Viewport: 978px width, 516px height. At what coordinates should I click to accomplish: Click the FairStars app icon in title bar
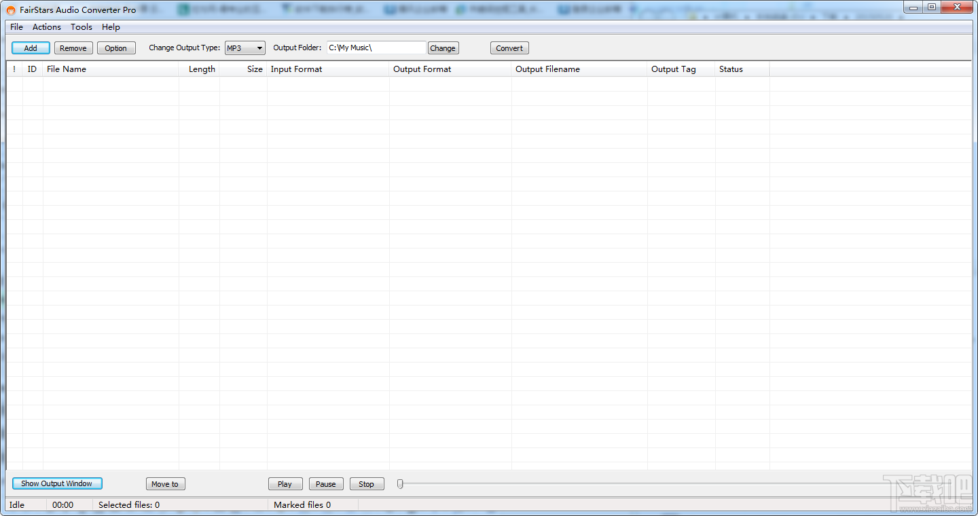[x=11, y=10]
